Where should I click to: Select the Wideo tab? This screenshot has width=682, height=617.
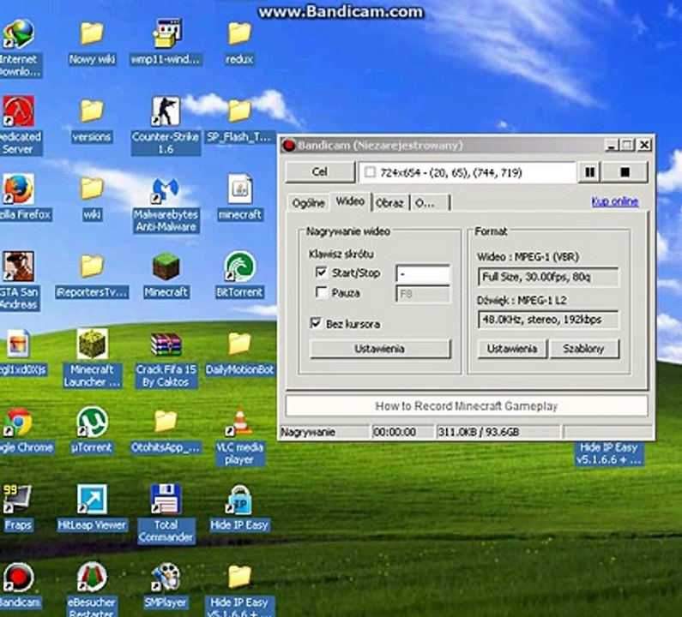point(350,201)
